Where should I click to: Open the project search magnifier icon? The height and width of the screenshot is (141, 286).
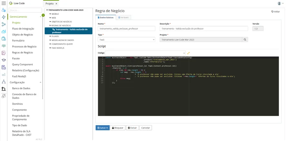coord(245,39)
